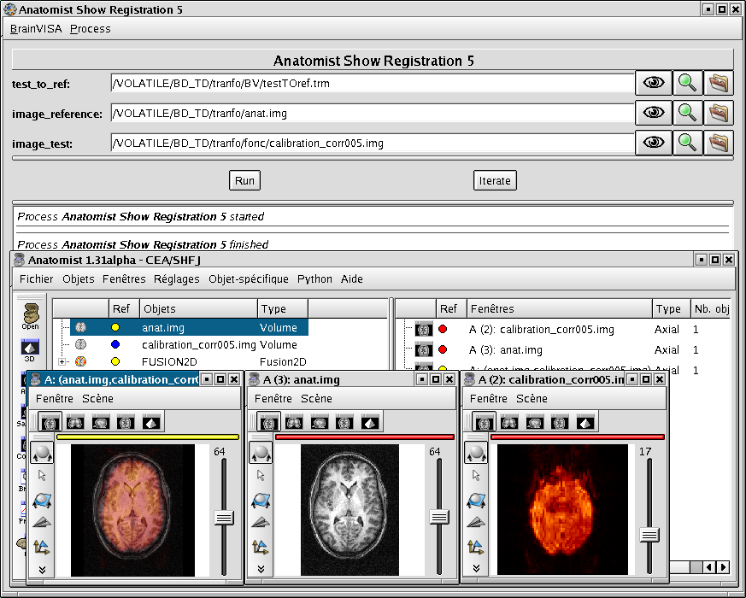Toggle eye viewer for test_to_ref
This screenshot has height=598, width=746.
pyautogui.click(x=654, y=83)
